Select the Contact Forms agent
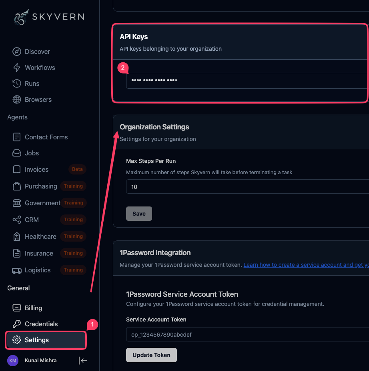Image resolution: width=369 pixels, height=371 pixels. [x=46, y=137]
